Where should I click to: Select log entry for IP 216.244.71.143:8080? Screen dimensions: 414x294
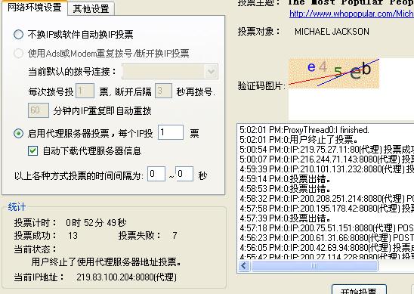pyautogui.click(x=326, y=159)
